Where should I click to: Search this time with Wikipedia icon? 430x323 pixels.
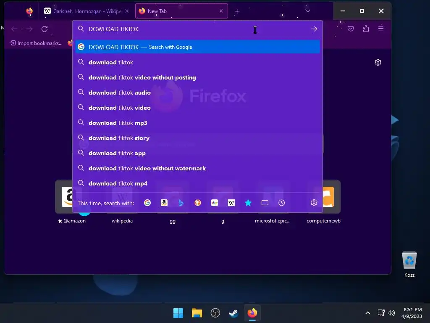231,203
